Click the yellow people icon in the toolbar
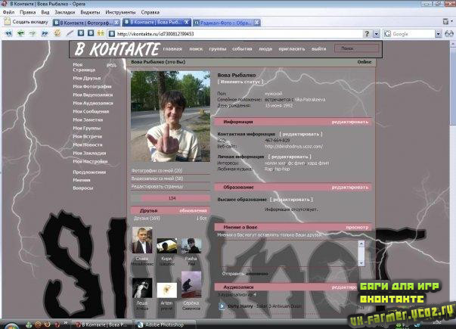Viewport: 456px width, 329px height. click(101, 33)
